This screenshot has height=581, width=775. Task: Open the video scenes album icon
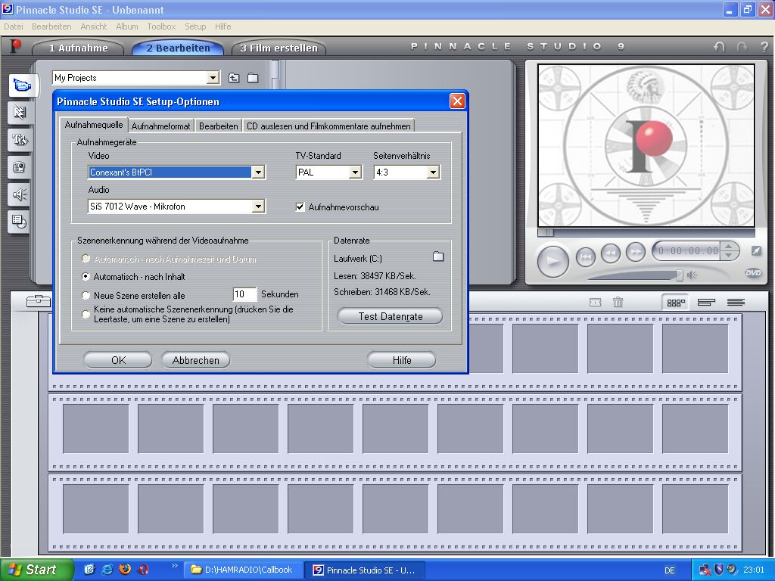22,85
